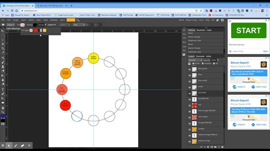This screenshot has height=151, width=270.
Task: Click the image panel icon in side strip
Action: click(184, 55)
